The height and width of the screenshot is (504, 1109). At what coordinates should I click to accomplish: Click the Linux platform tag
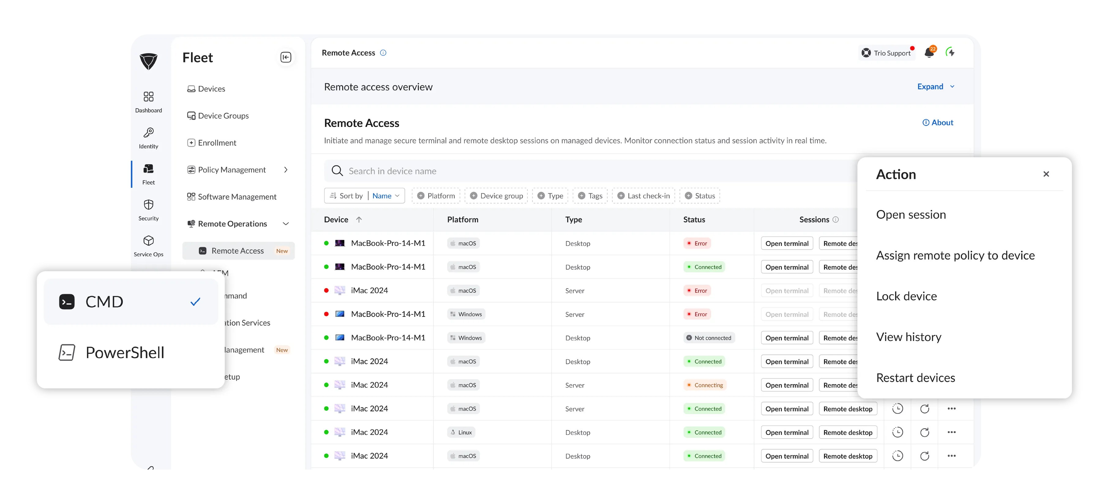click(x=461, y=433)
